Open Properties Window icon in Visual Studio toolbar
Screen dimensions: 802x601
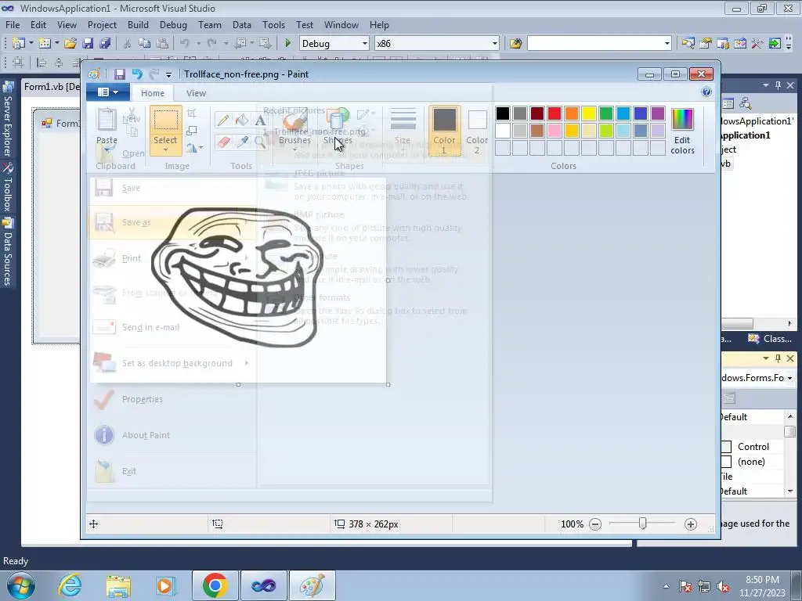click(706, 44)
